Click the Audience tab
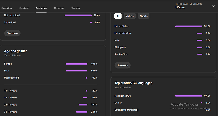 [x=41, y=8]
